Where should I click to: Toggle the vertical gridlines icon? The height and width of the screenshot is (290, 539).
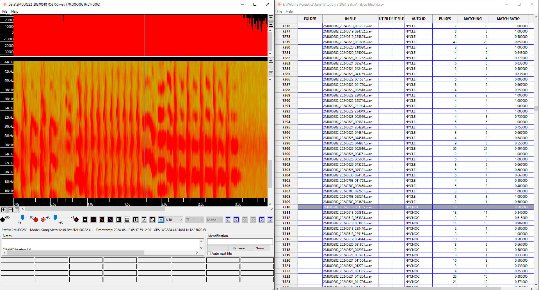(119, 220)
